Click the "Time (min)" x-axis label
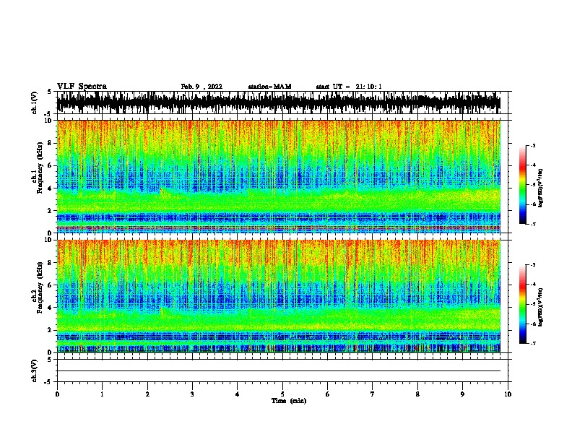Image resolution: width=572 pixels, height=442 pixels. 289,401
